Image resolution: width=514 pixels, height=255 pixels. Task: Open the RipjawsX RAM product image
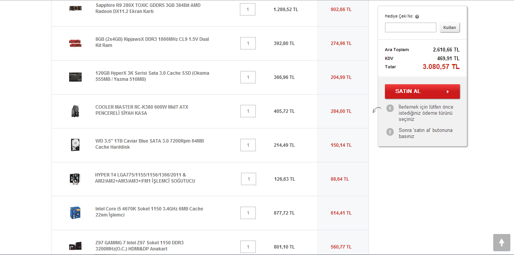pyautogui.click(x=75, y=43)
